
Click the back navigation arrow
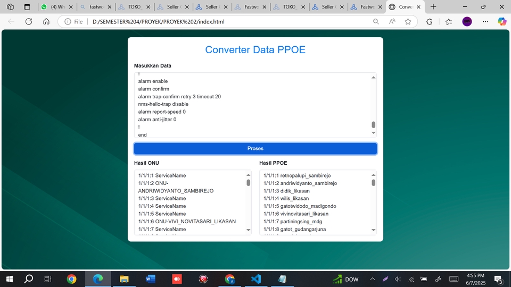(11, 21)
